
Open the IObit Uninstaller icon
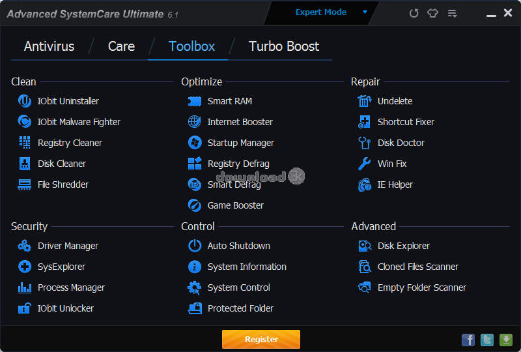25,101
